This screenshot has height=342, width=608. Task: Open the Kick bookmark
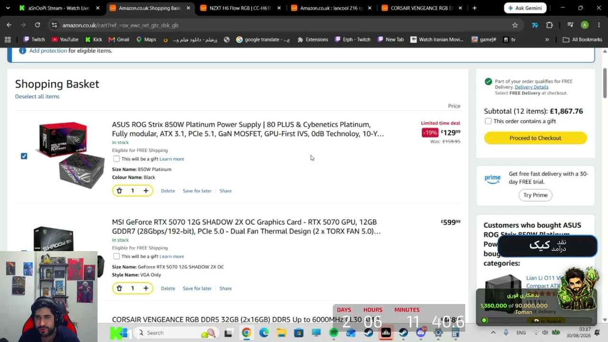(94, 39)
